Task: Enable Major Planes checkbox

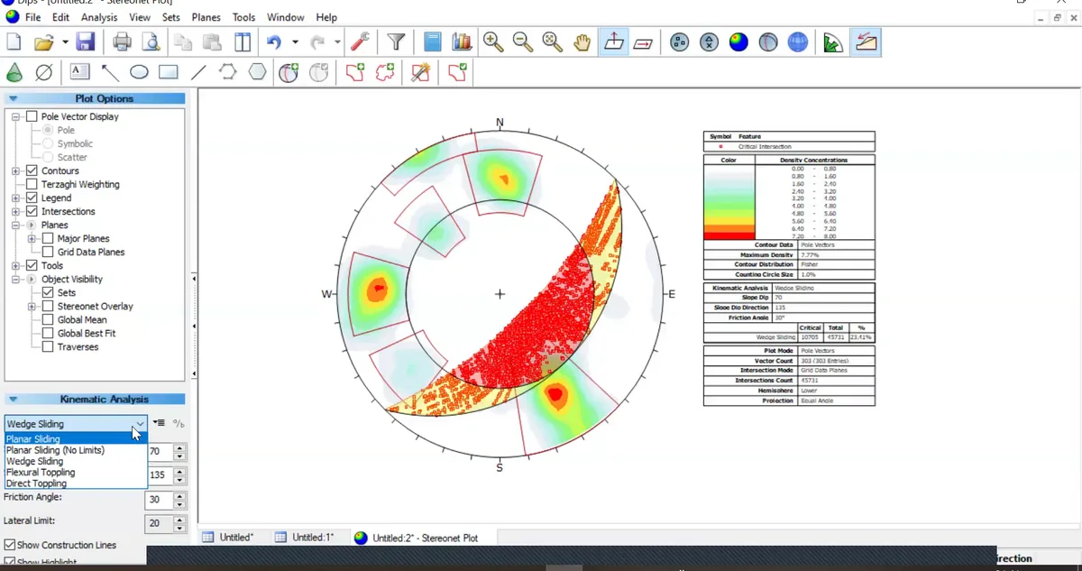Action: [x=49, y=238]
